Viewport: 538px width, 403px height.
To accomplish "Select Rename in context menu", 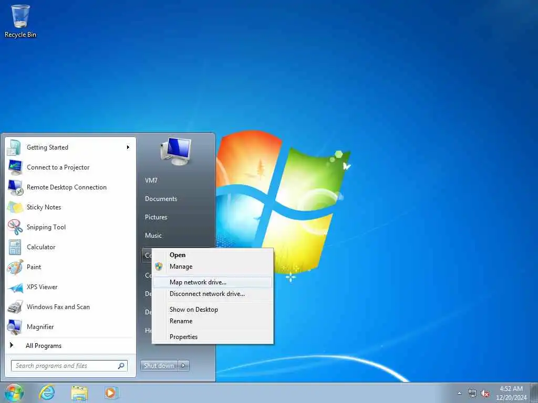I will (x=213, y=321).
